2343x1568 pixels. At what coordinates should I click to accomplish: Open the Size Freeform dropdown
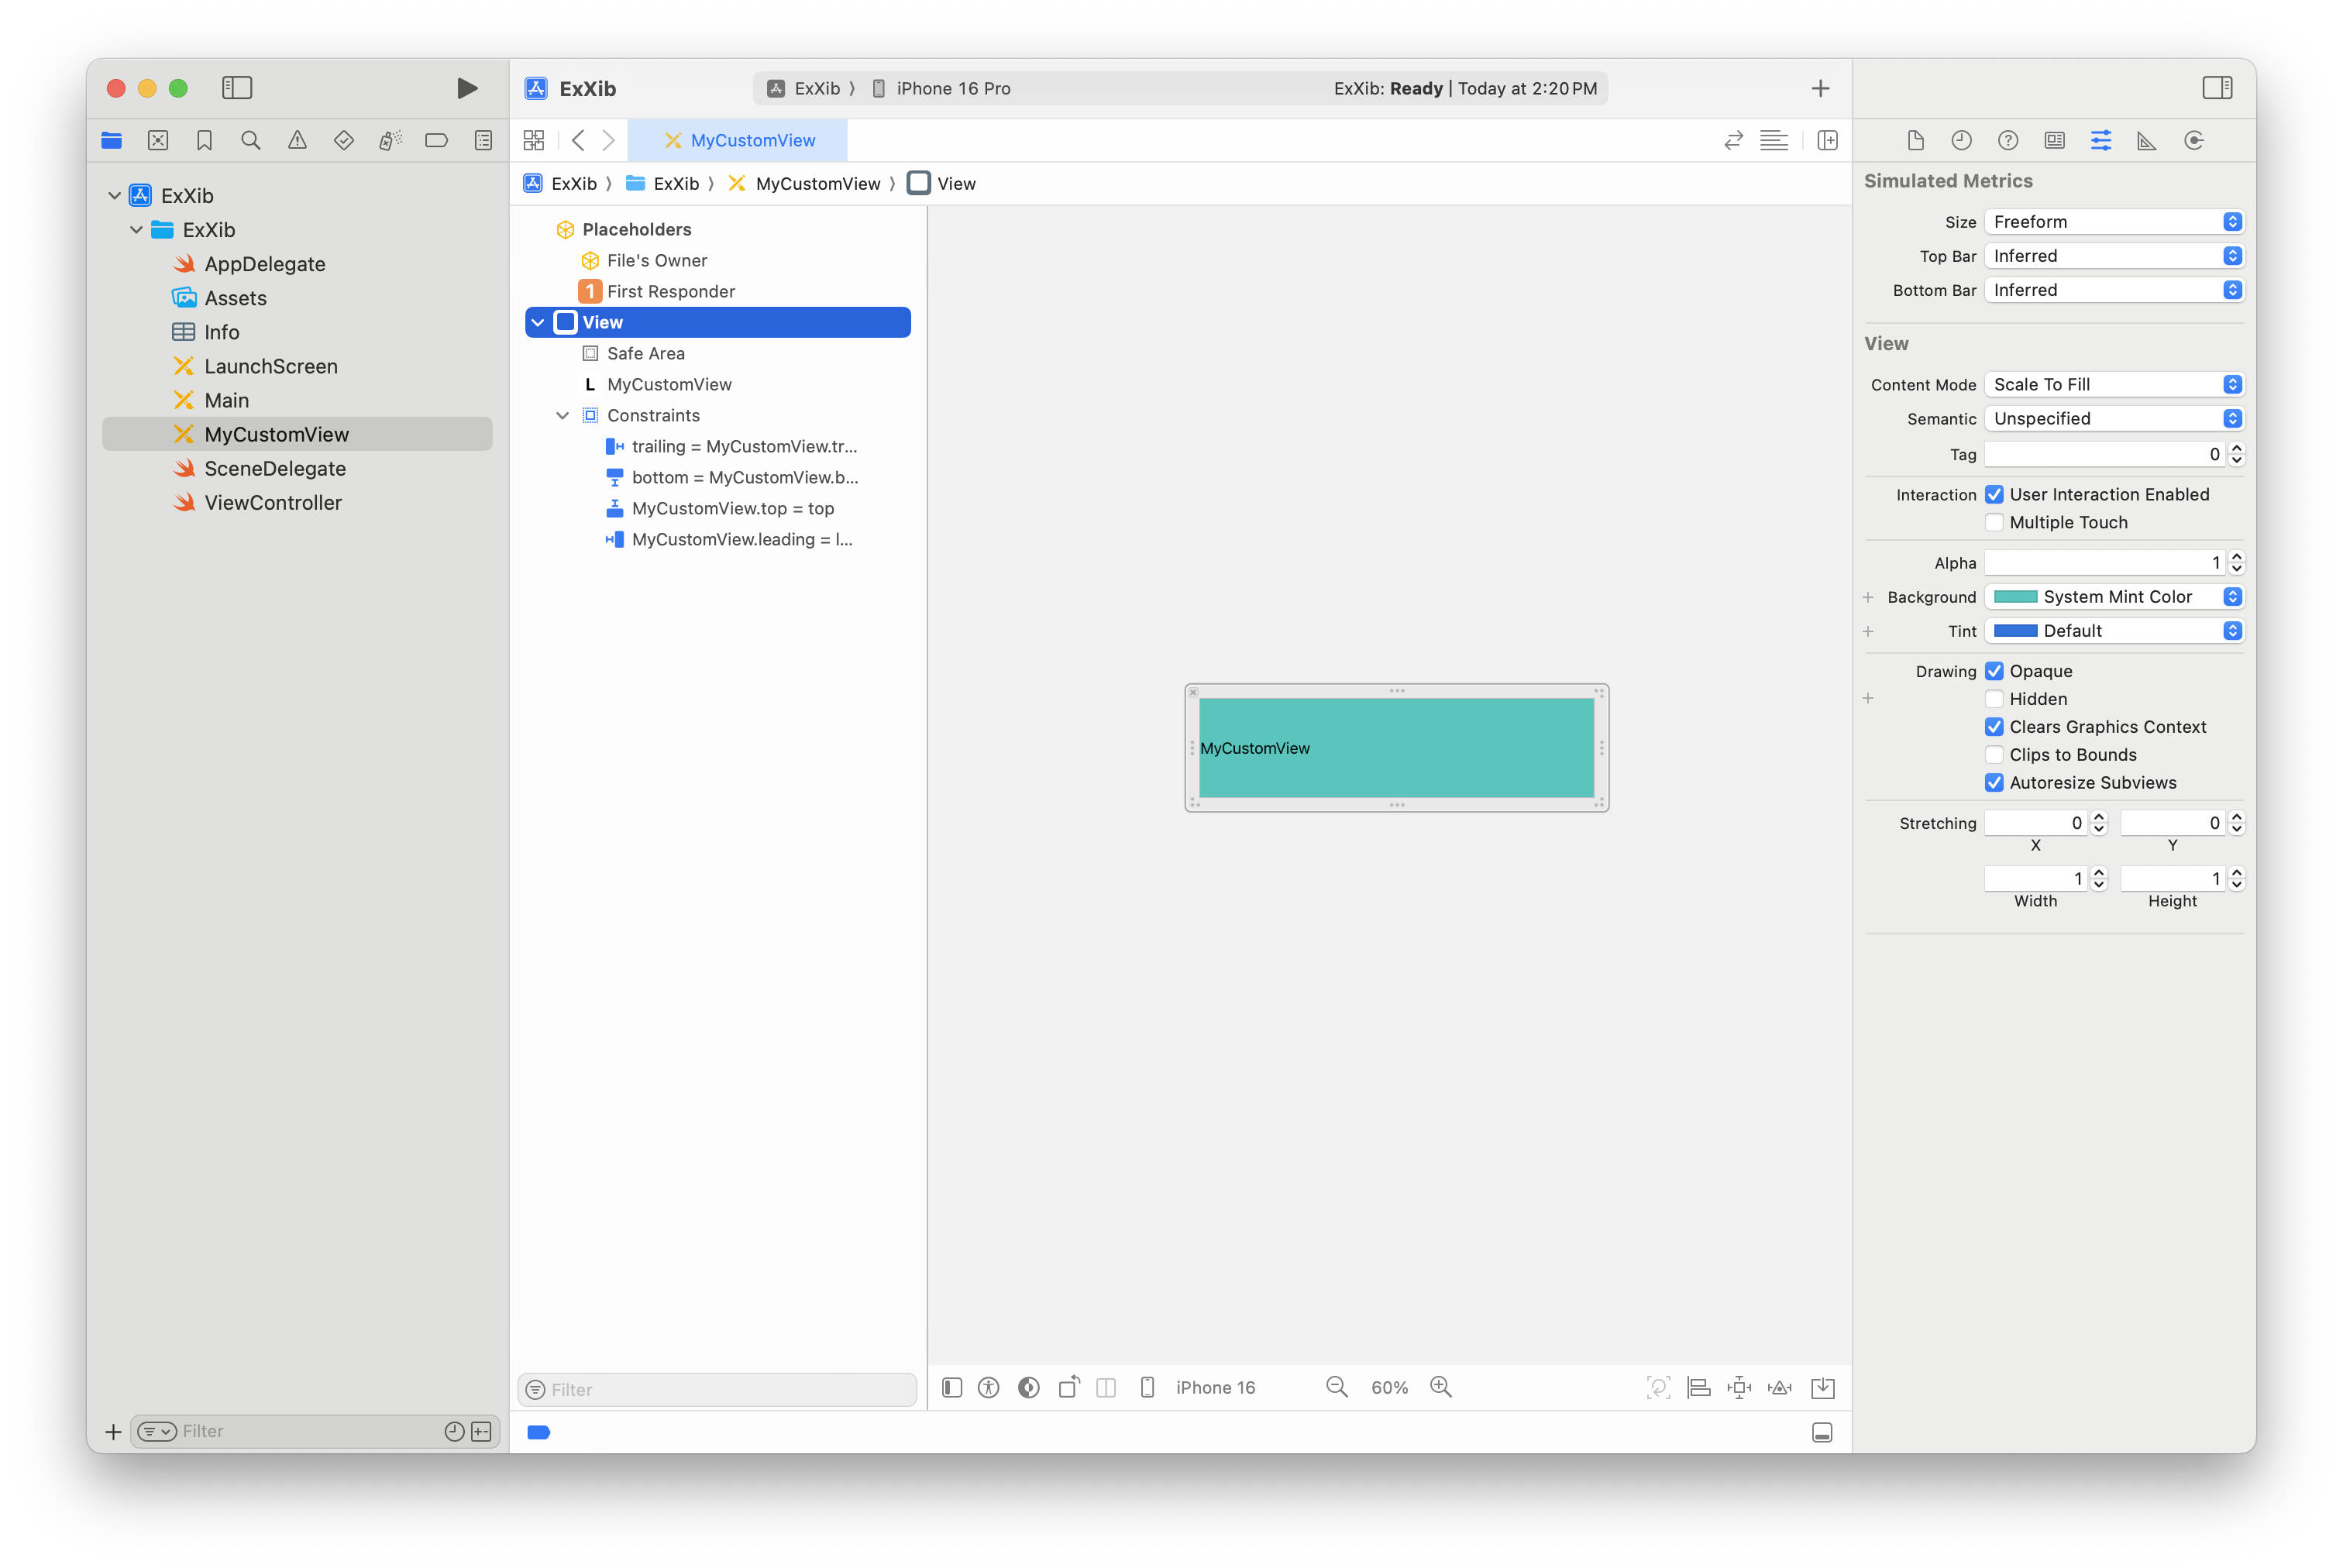click(2113, 222)
